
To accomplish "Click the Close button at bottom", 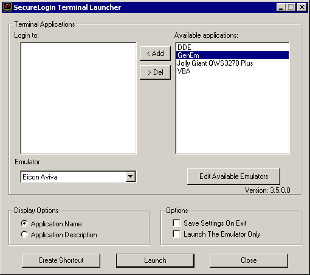I will [249, 260].
